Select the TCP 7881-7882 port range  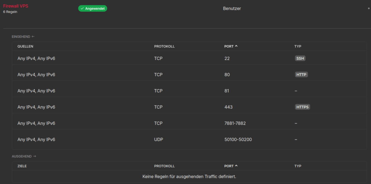(x=235, y=123)
